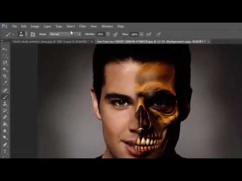This screenshot has height=181, width=242.
Task: Select the Quick Selection tool
Action: tap(5, 69)
